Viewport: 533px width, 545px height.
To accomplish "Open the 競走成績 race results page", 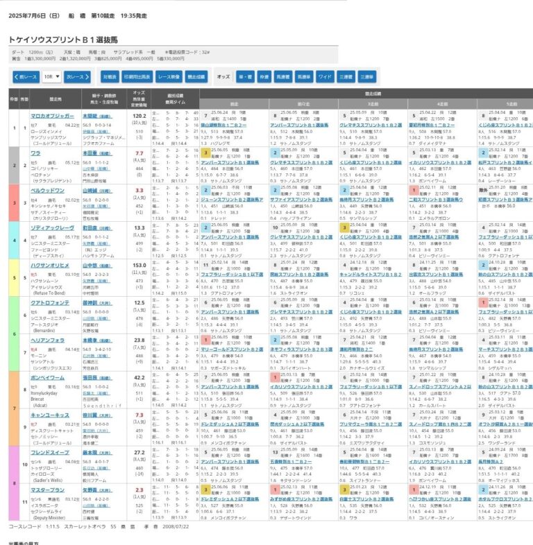I will pos(198,77).
